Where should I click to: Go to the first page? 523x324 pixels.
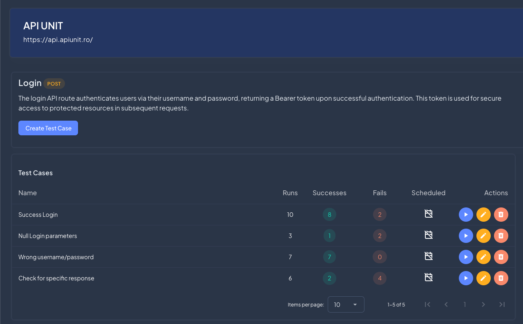point(427,304)
